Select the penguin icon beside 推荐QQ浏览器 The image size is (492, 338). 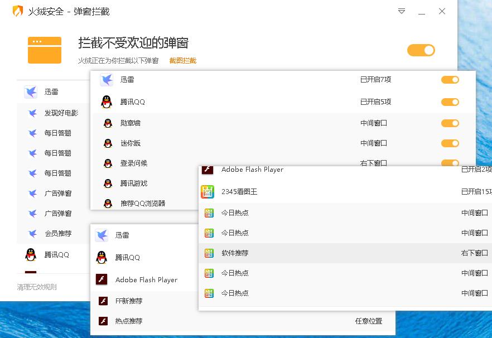106,204
